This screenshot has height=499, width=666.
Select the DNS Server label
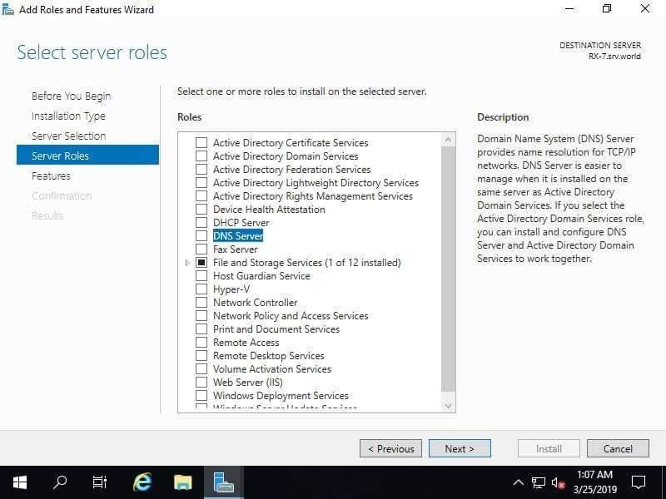238,236
